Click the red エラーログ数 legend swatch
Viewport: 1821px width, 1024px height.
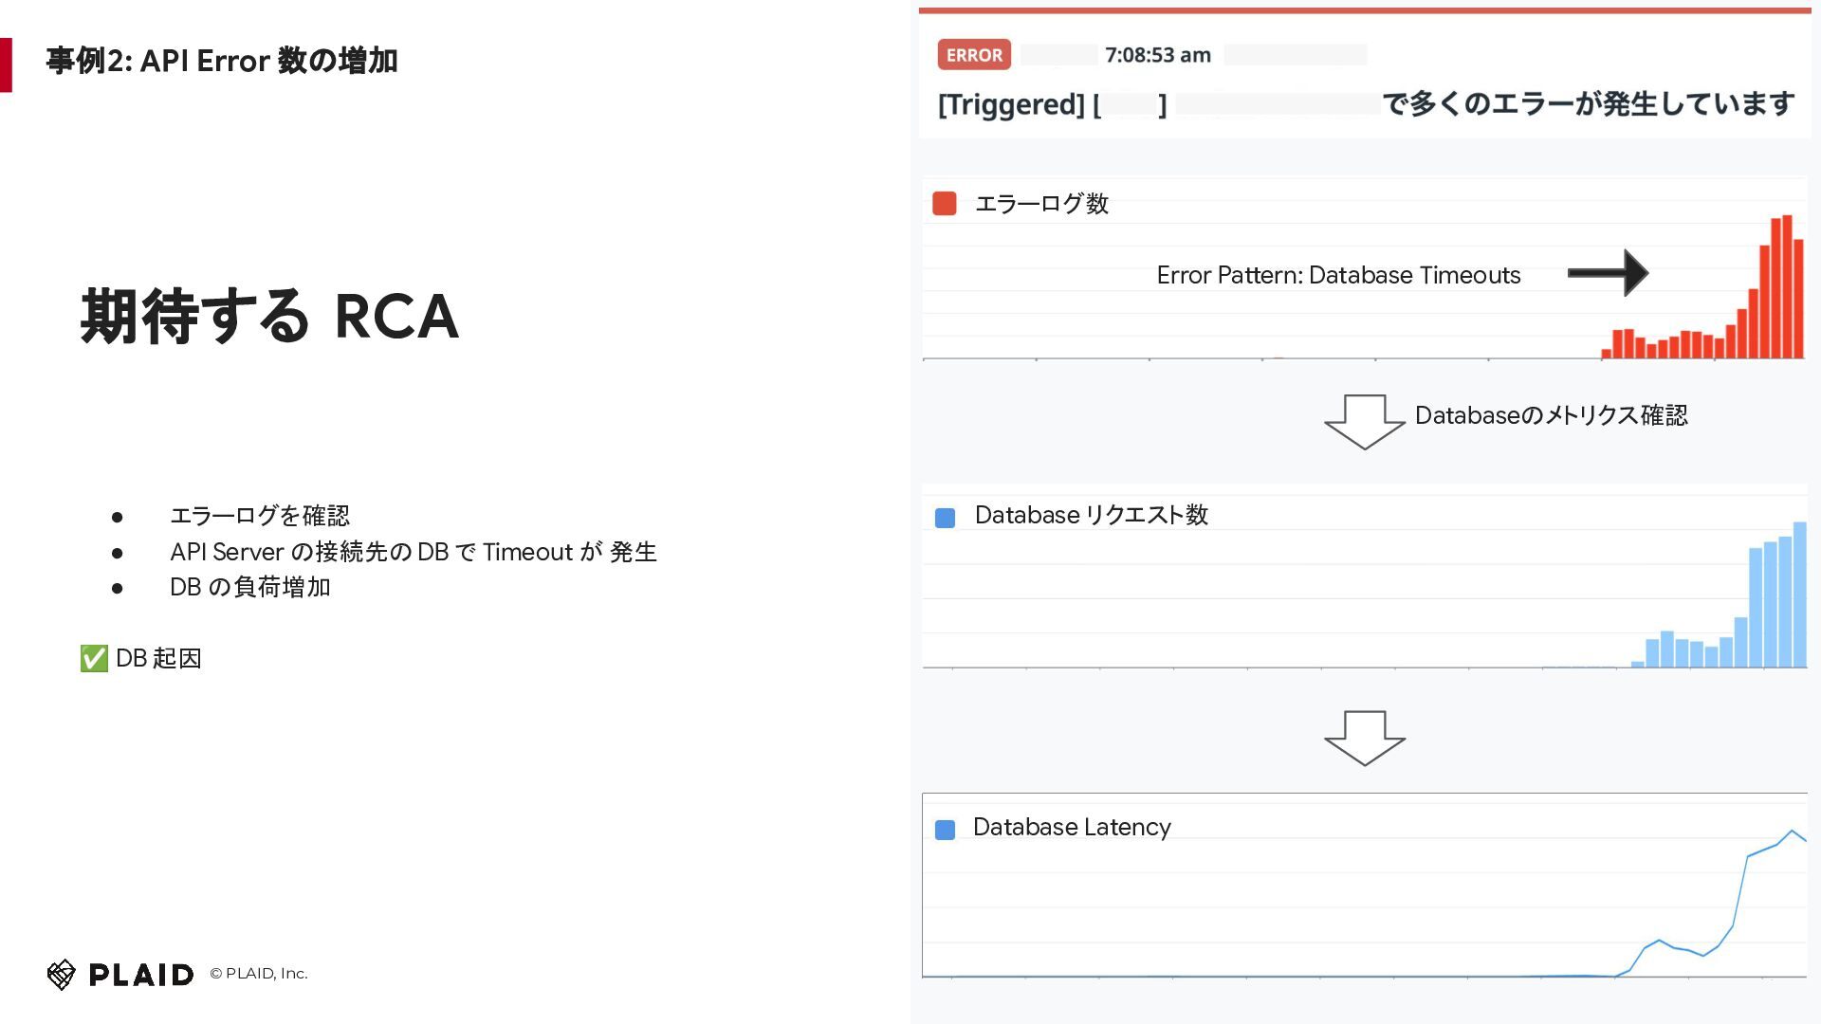(x=945, y=204)
